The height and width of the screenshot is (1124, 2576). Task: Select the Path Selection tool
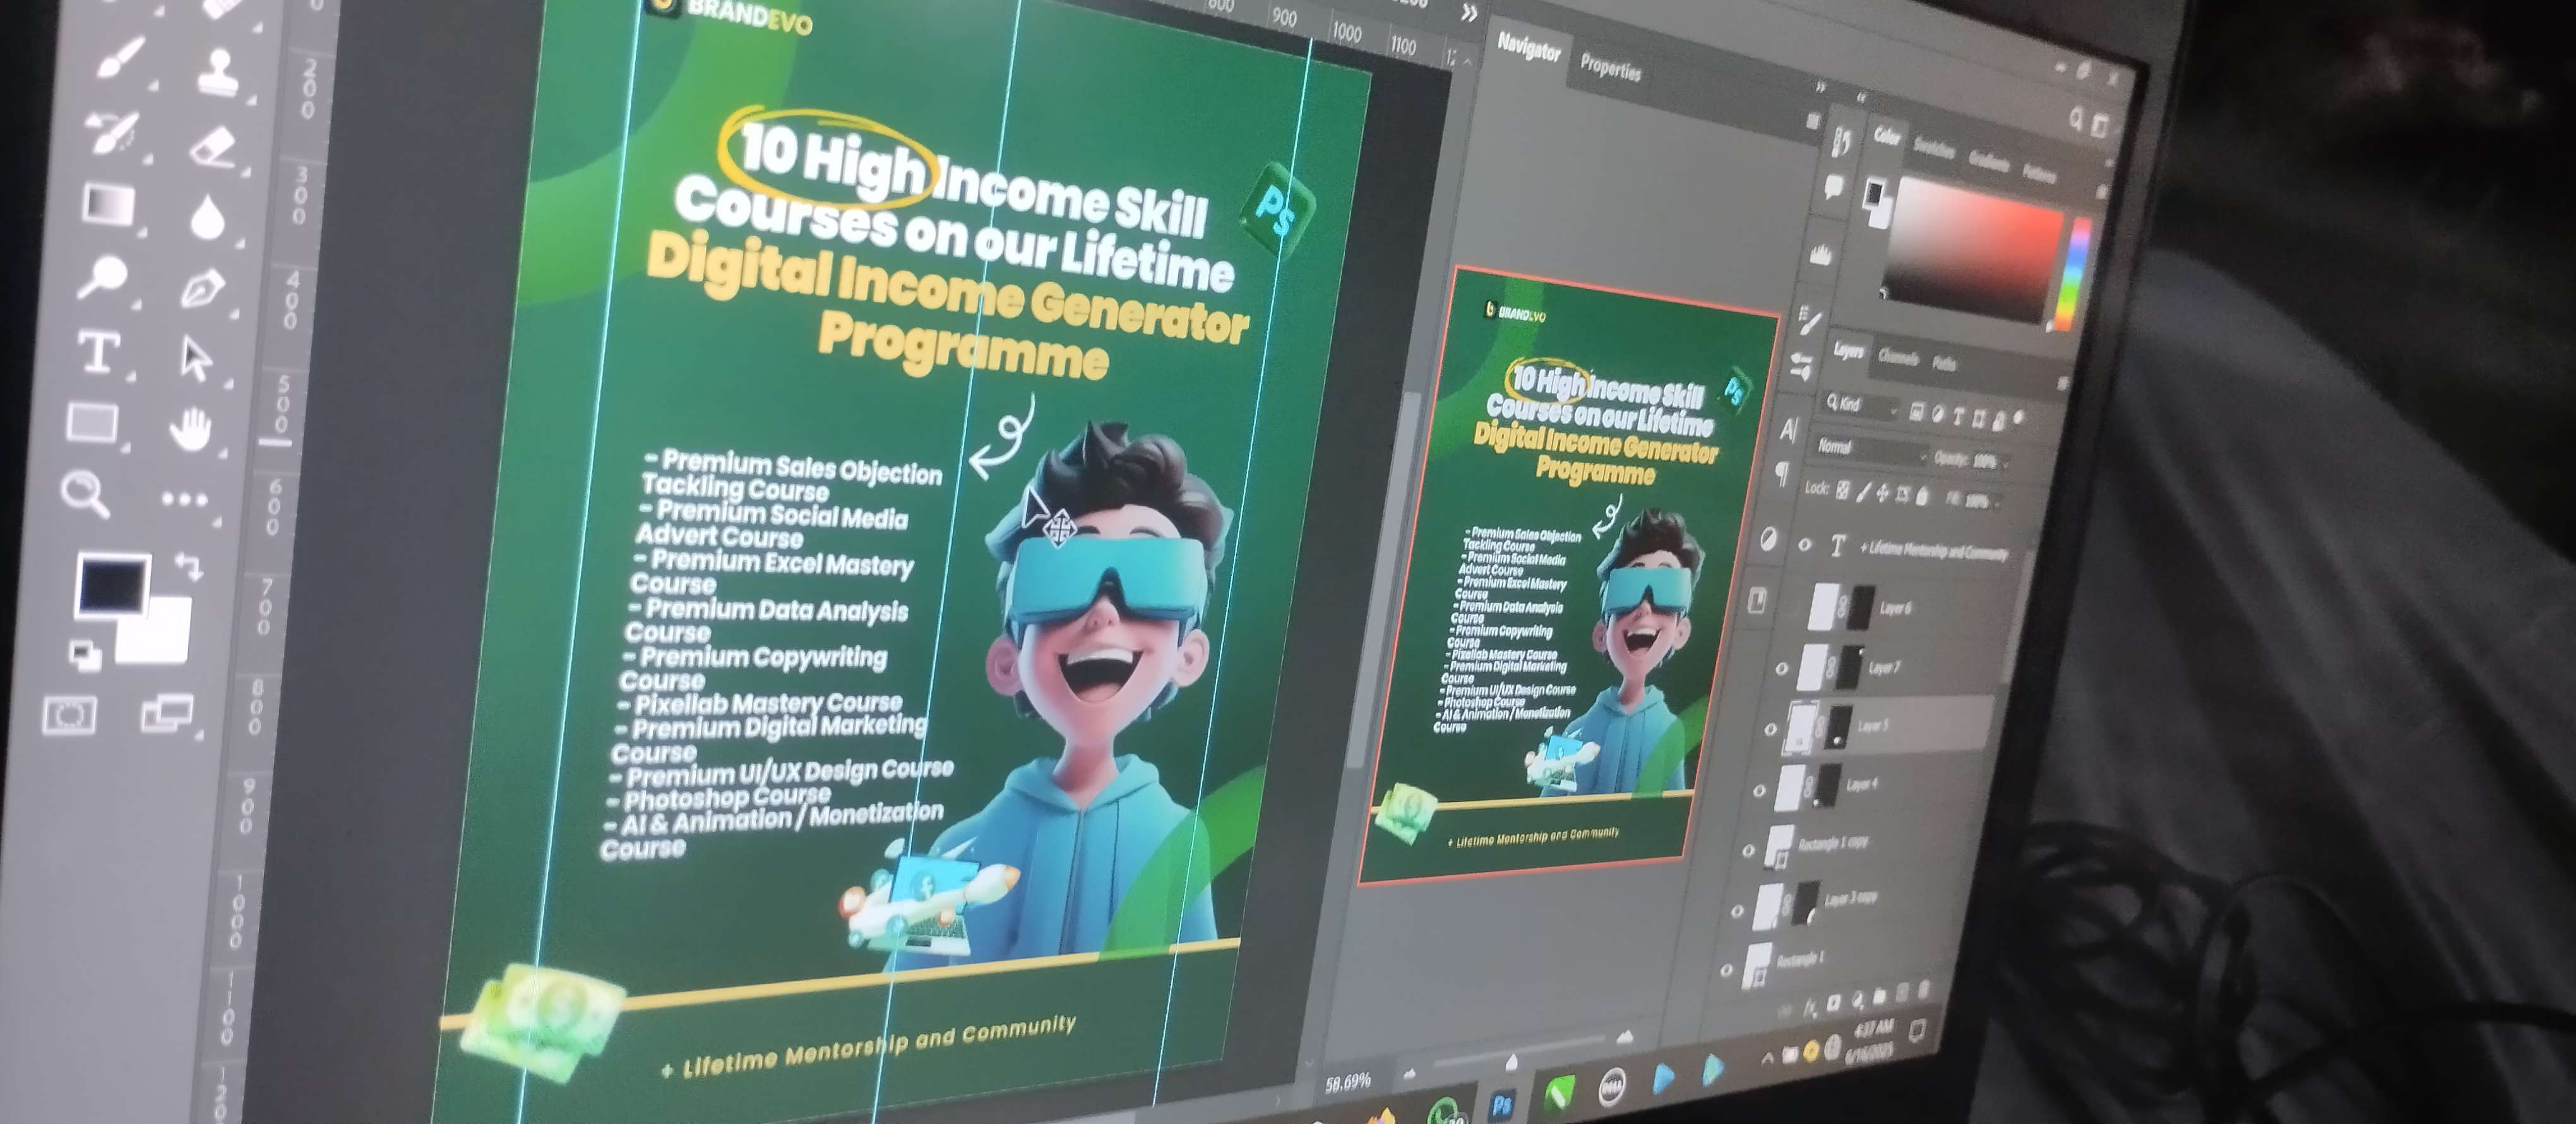[196, 359]
